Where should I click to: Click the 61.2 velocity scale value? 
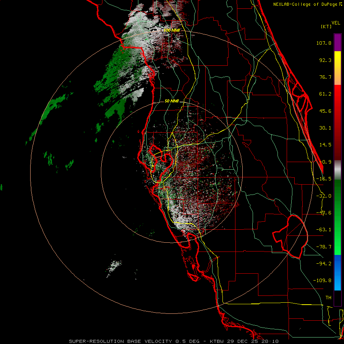(x=325, y=94)
